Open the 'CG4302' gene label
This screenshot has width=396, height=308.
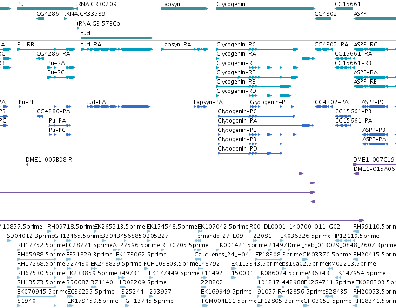coord(326,14)
